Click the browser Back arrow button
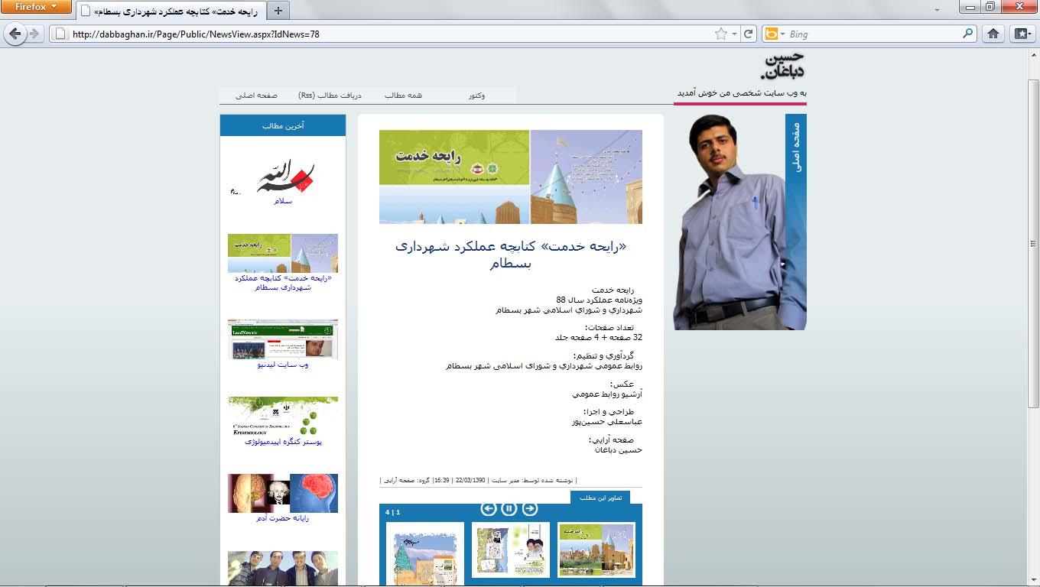 (x=15, y=34)
